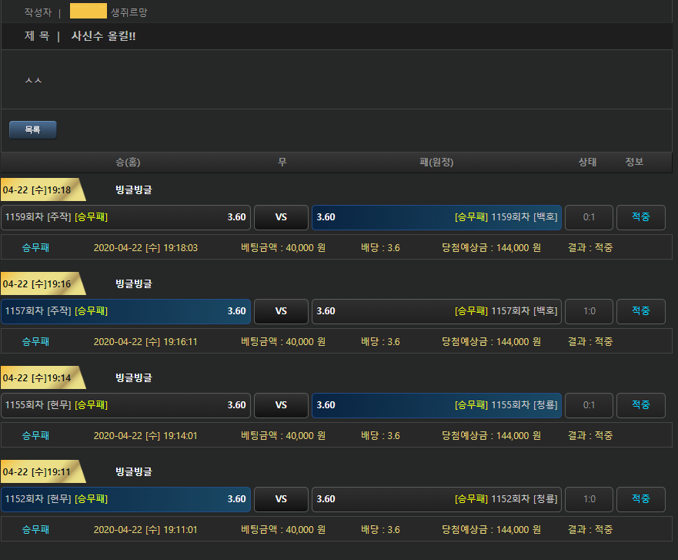Screen dimensions: 678x560
Task: Click the 목록 list button
Action: click(x=32, y=130)
